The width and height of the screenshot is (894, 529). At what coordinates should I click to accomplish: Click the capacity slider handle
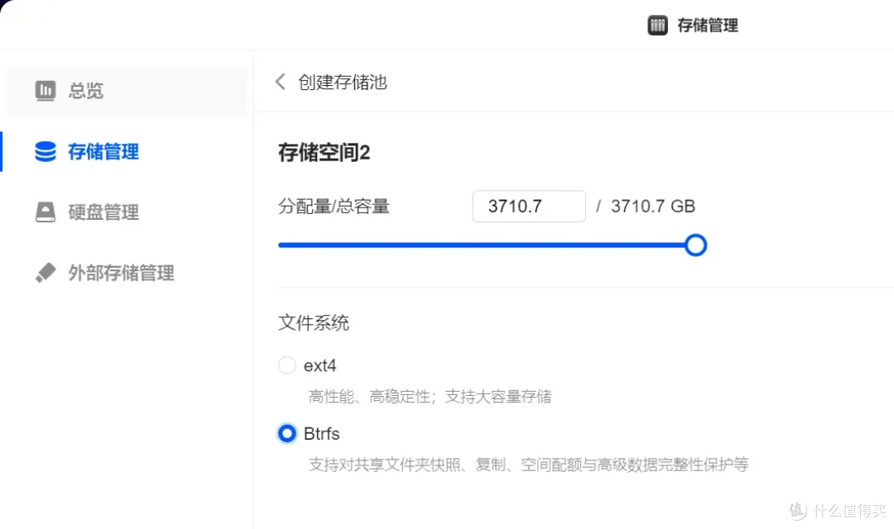point(695,245)
